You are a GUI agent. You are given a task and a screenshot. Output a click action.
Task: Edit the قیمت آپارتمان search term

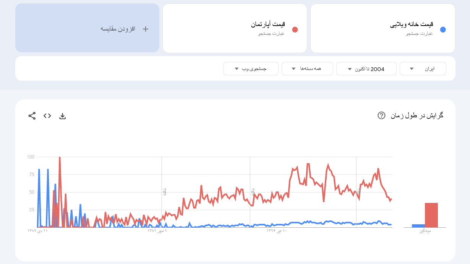(268, 25)
